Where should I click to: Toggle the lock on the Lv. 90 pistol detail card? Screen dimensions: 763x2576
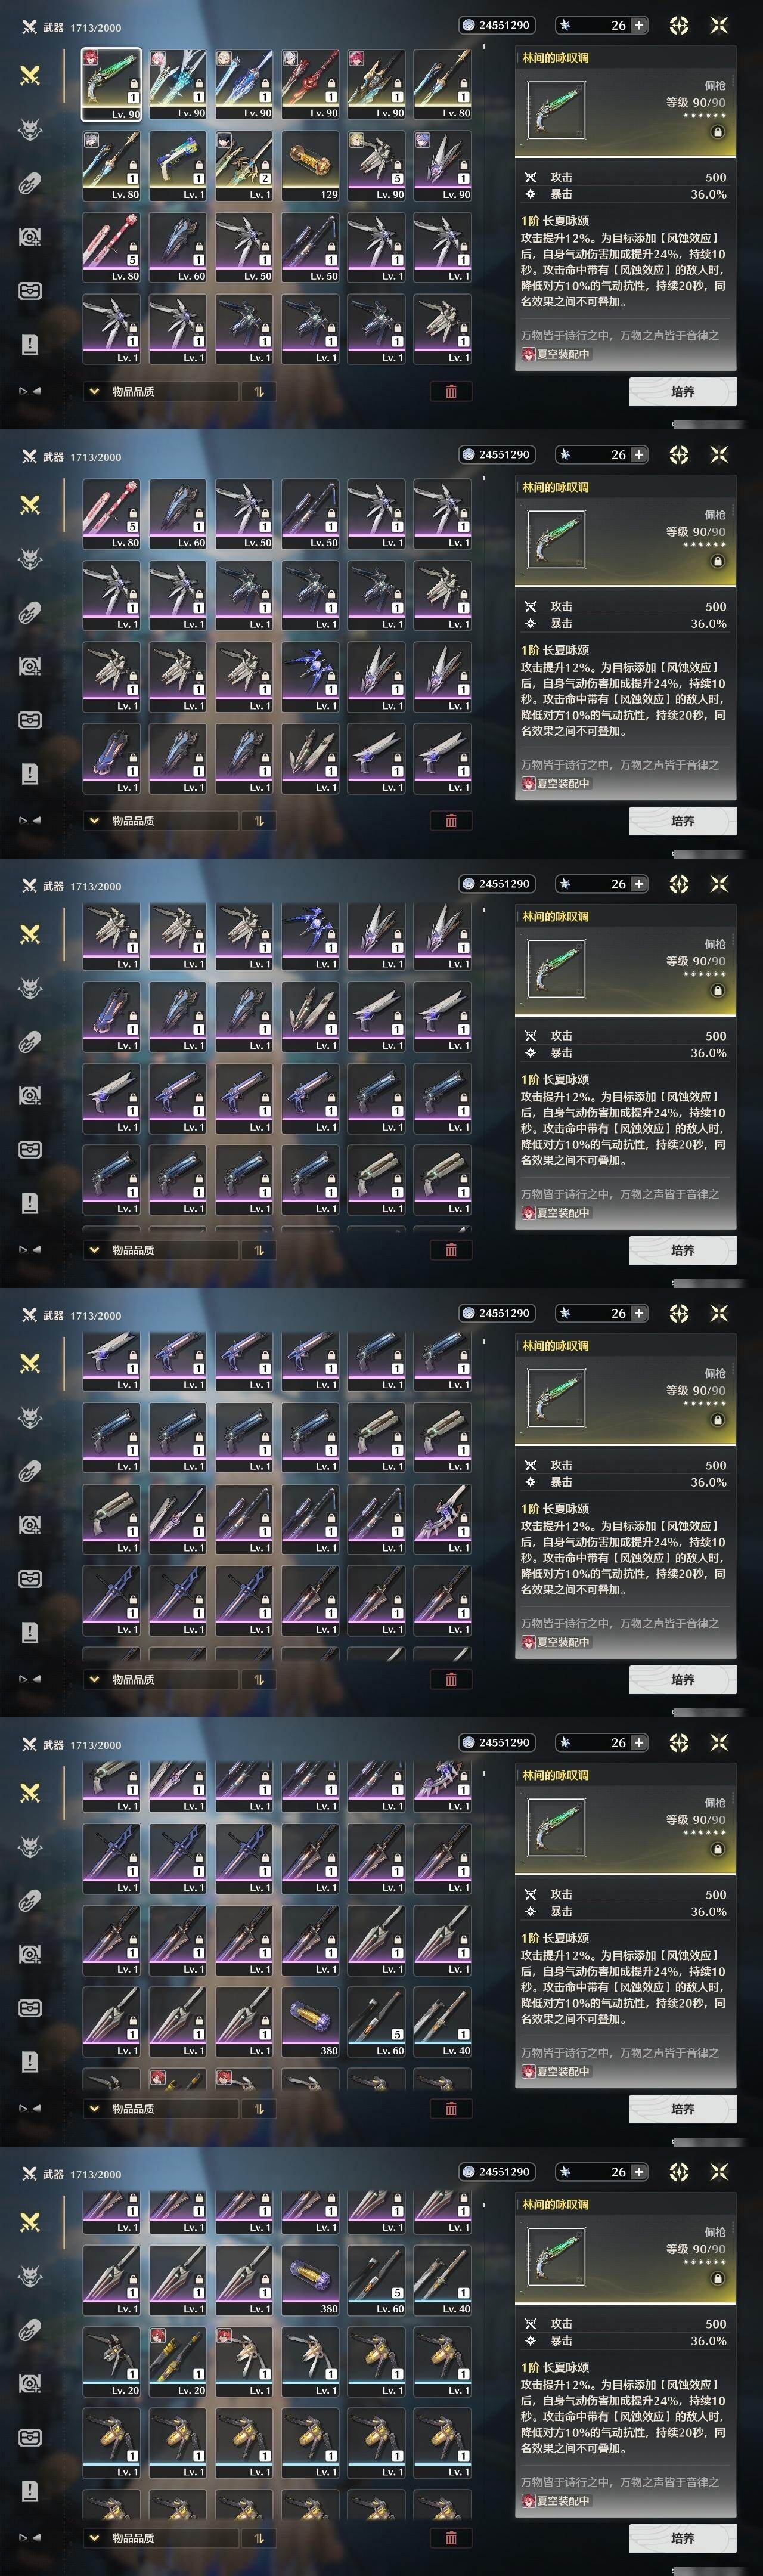pyautogui.click(x=717, y=132)
